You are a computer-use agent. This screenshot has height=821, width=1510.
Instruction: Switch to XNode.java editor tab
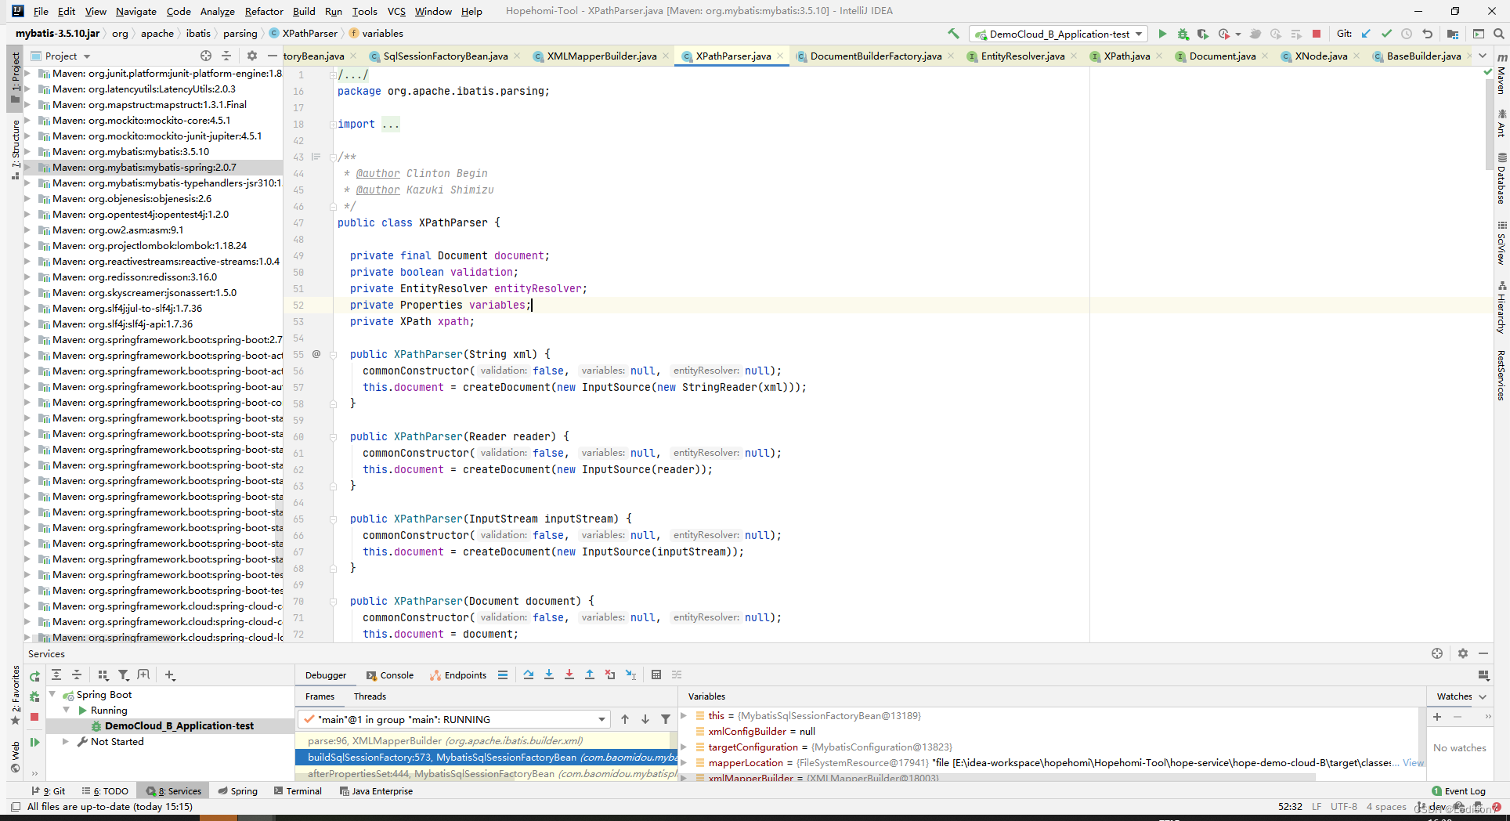(x=1320, y=56)
